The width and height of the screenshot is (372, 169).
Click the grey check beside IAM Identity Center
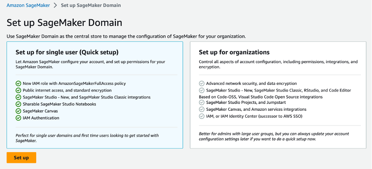[202, 116]
